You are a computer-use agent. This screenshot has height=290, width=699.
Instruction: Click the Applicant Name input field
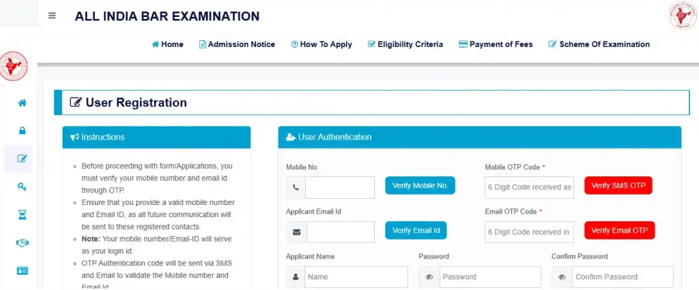pyautogui.click(x=356, y=277)
